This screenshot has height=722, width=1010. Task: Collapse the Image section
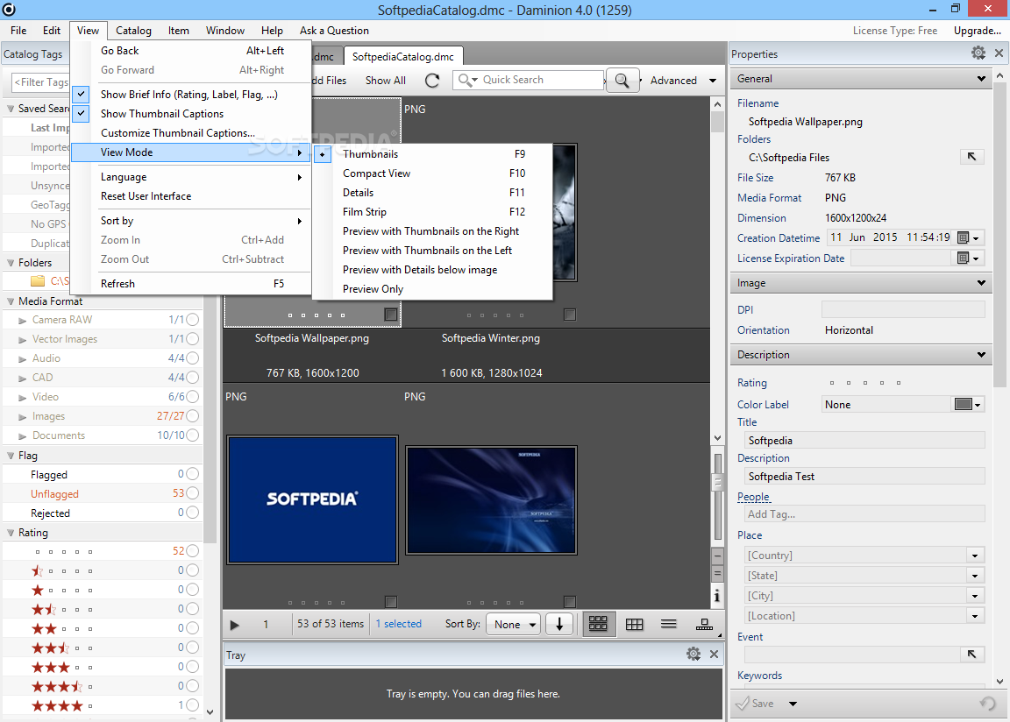pyautogui.click(x=980, y=282)
